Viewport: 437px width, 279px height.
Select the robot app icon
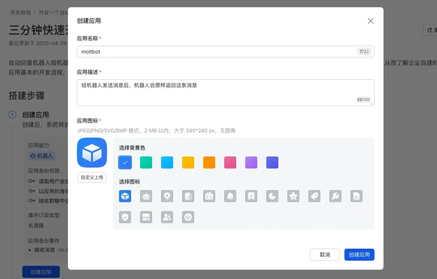click(146, 196)
